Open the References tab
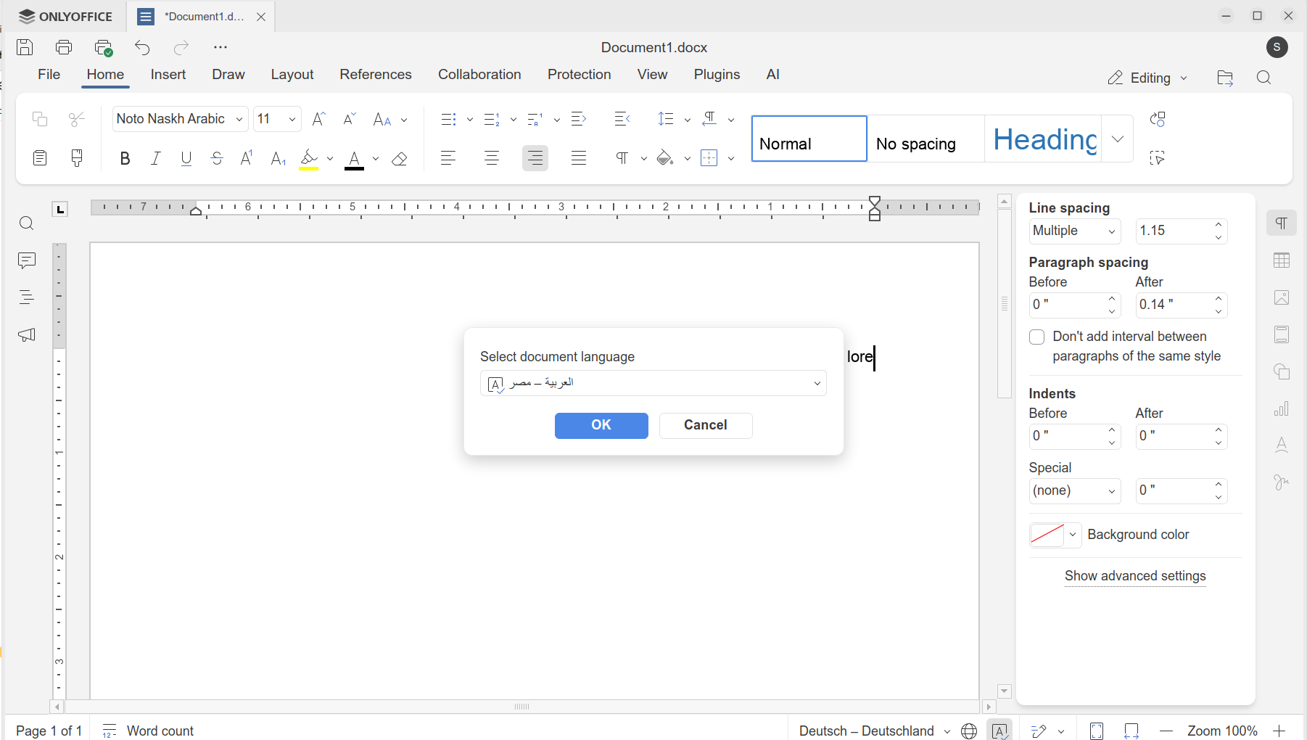The image size is (1307, 740). click(375, 75)
